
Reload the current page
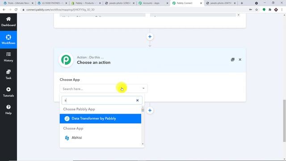(x=16, y=10)
